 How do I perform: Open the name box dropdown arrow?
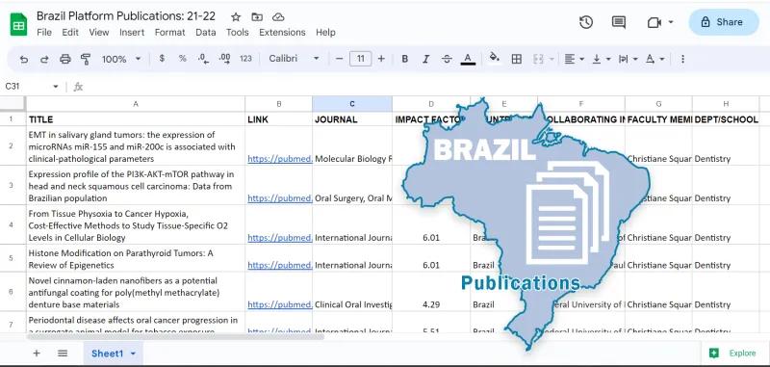coord(56,87)
